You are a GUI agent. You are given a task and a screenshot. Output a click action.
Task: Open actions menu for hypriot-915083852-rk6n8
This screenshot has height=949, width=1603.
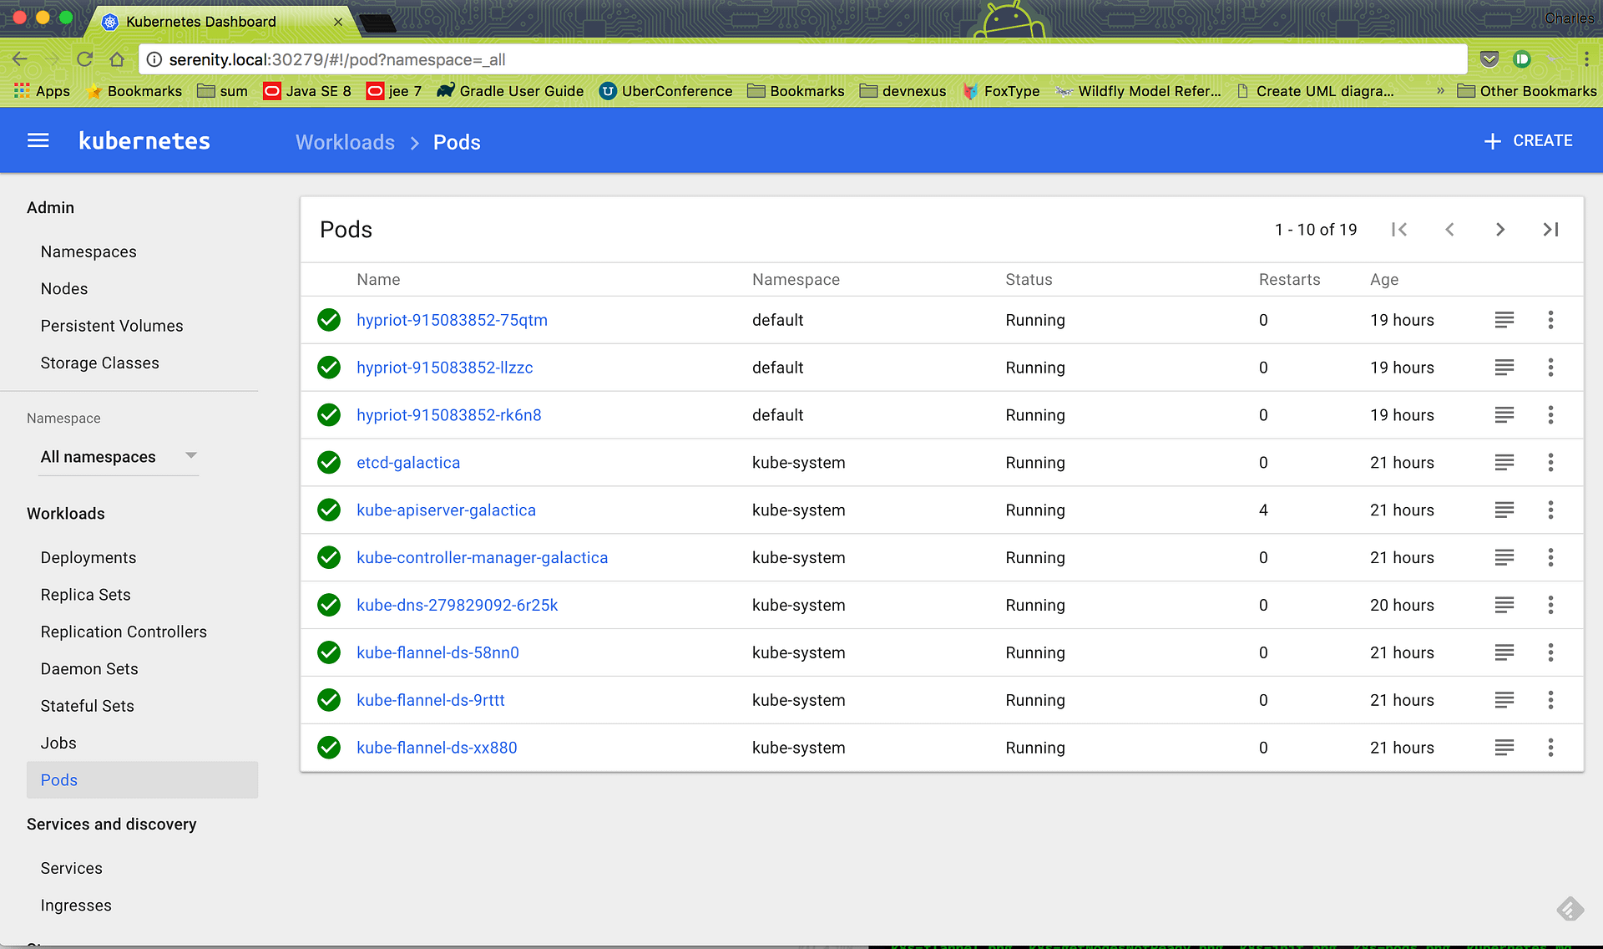tap(1550, 415)
